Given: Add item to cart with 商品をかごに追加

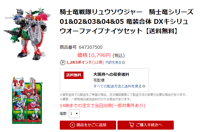Looking at the screenshot, I should pyautogui.click(x=88, y=125).
